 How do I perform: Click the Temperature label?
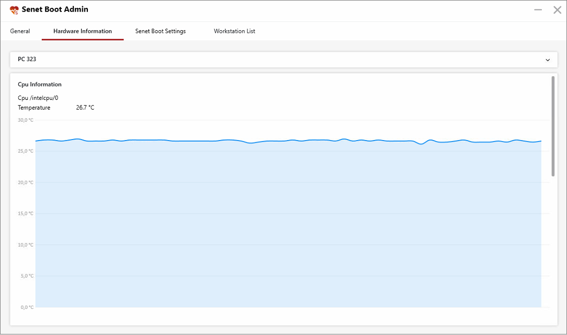click(x=34, y=108)
